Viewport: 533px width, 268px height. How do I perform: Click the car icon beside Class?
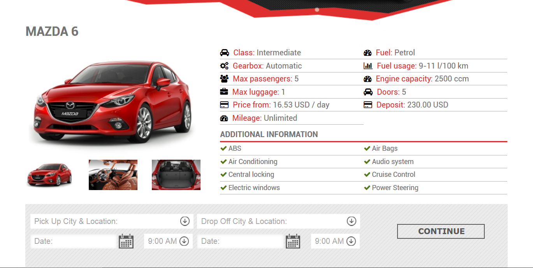coord(224,53)
